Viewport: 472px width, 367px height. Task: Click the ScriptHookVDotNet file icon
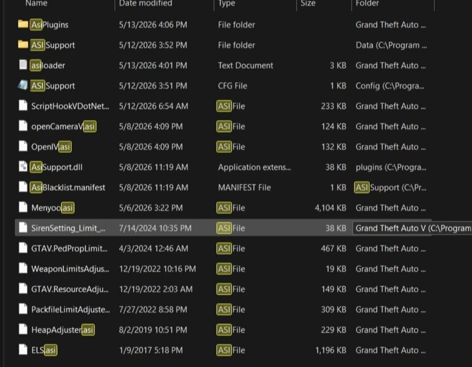coord(23,106)
